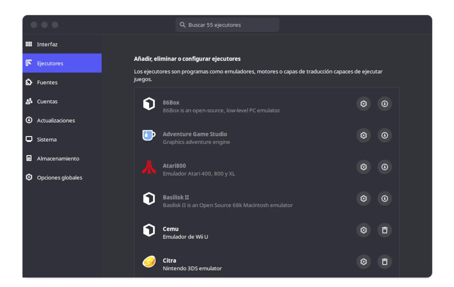The height and width of the screenshot is (287, 454).
Task: Select the Adventure Game Studio title
Action: 195,134
